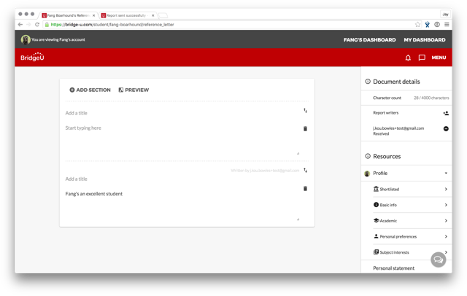The height and width of the screenshot is (296, 467).
Task: Click ADD SECTION button
Action: click(x=90, y=90)
